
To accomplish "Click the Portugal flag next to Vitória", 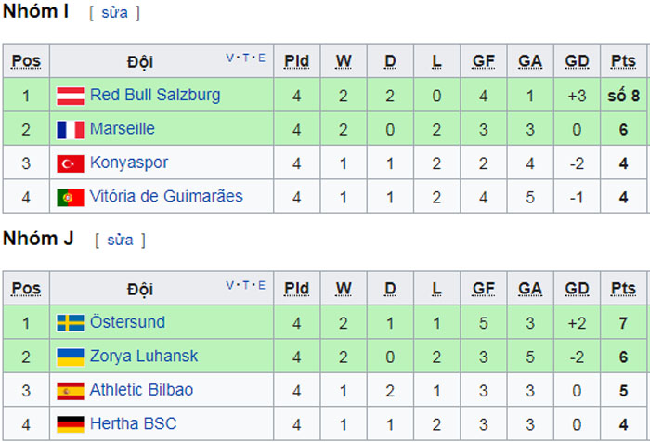I will coord(71,198).
